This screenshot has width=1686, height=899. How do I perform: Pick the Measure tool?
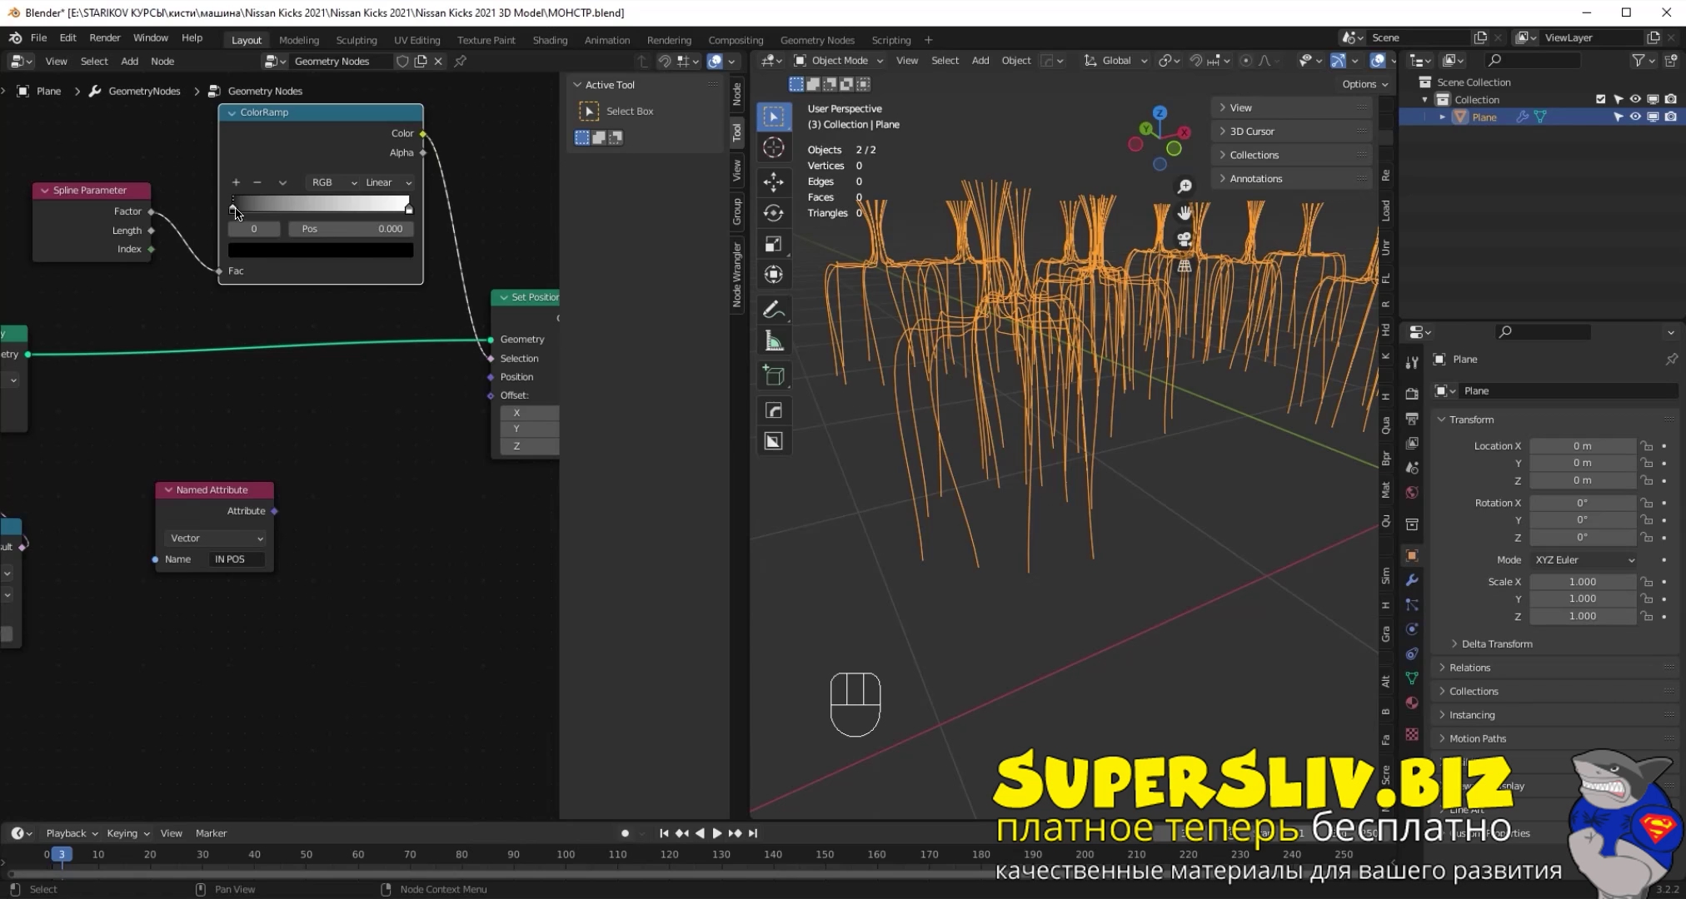tap(773, 340)
